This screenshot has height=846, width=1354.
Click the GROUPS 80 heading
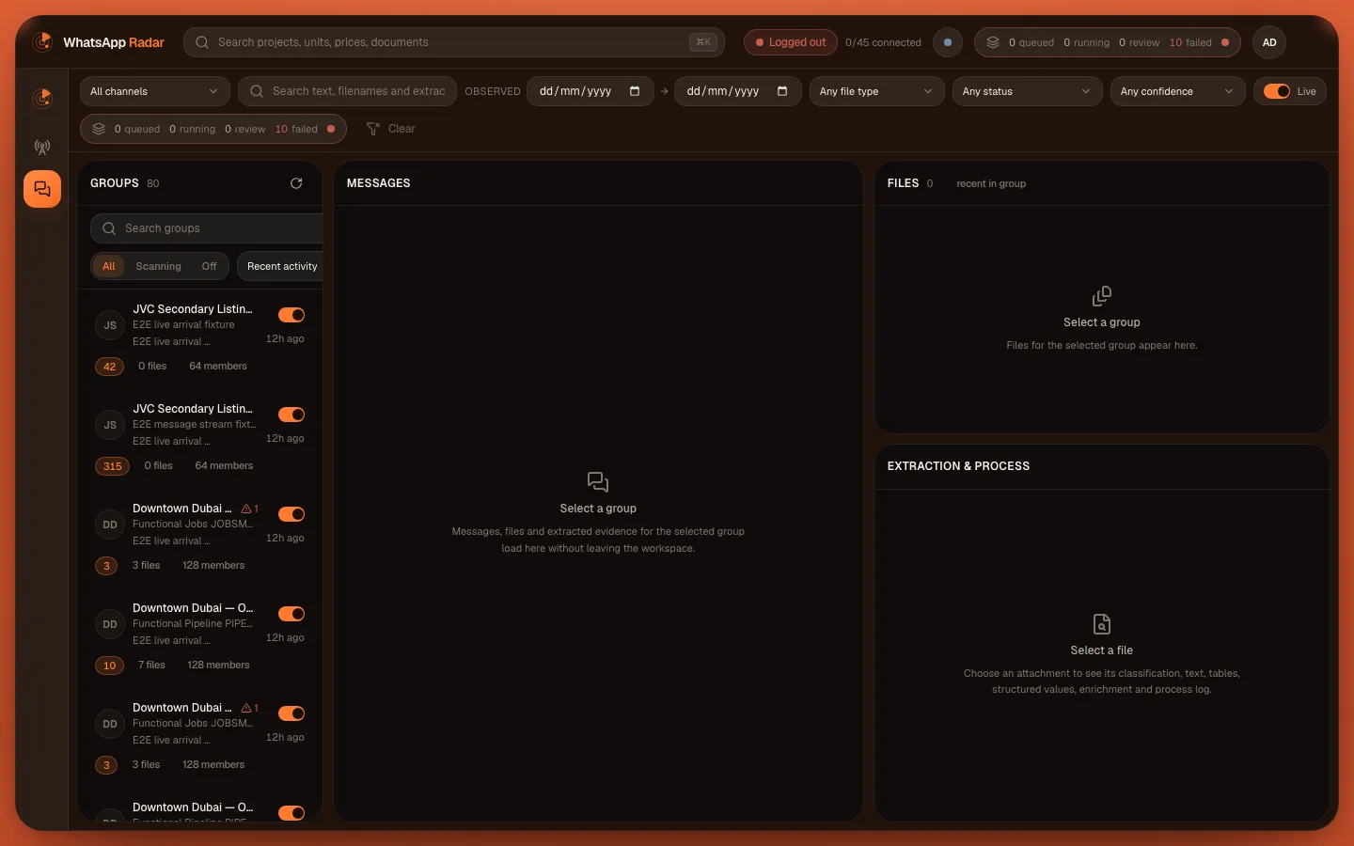pyautogui.click(x=125, y=183)
